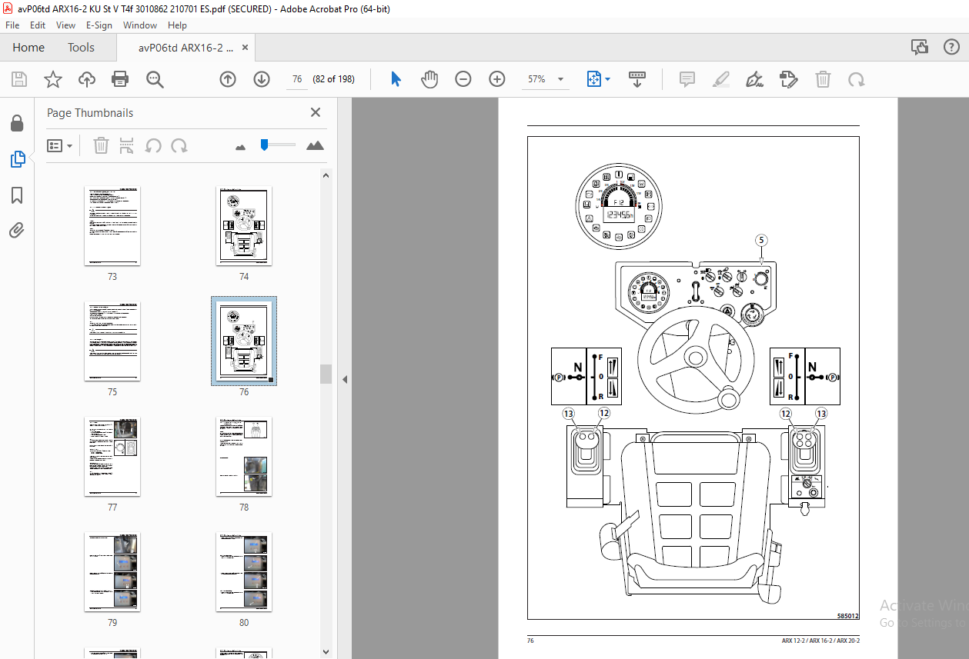Go to the previous page with the up arrow
The width and height of the screenshot is (969, 659).
228,79
